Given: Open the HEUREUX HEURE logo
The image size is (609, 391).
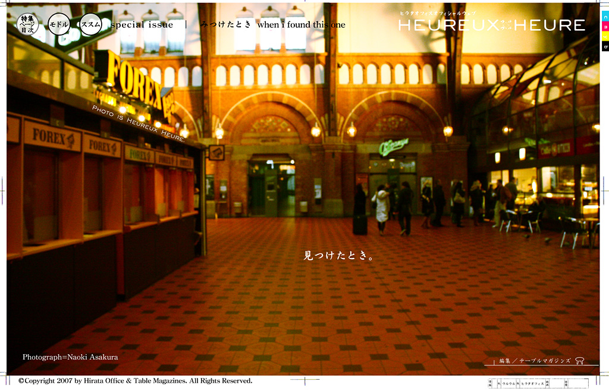Looking at the screenshot, I should (x=492, y=25).
